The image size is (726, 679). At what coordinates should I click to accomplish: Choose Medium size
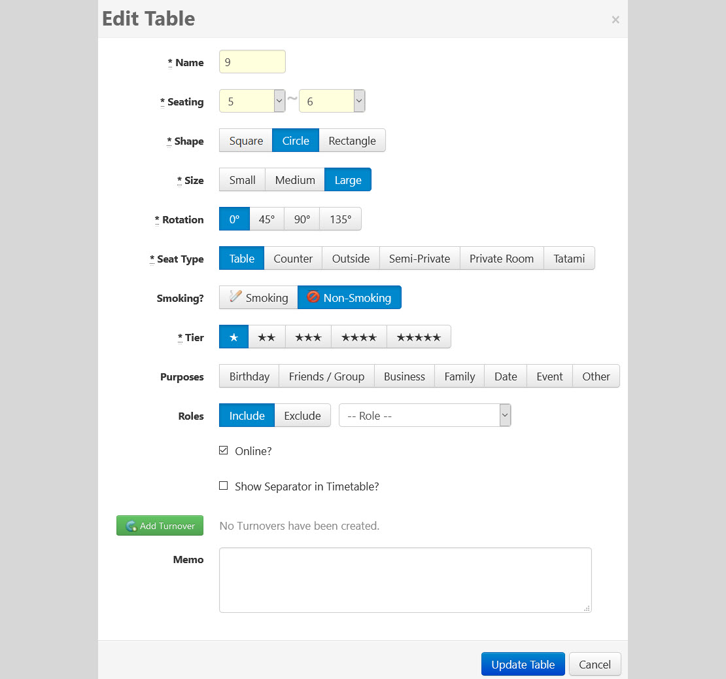pos(295,180)
